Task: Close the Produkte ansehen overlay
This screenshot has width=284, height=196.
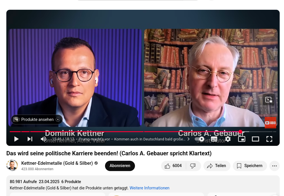Action: tap(58, 119)
